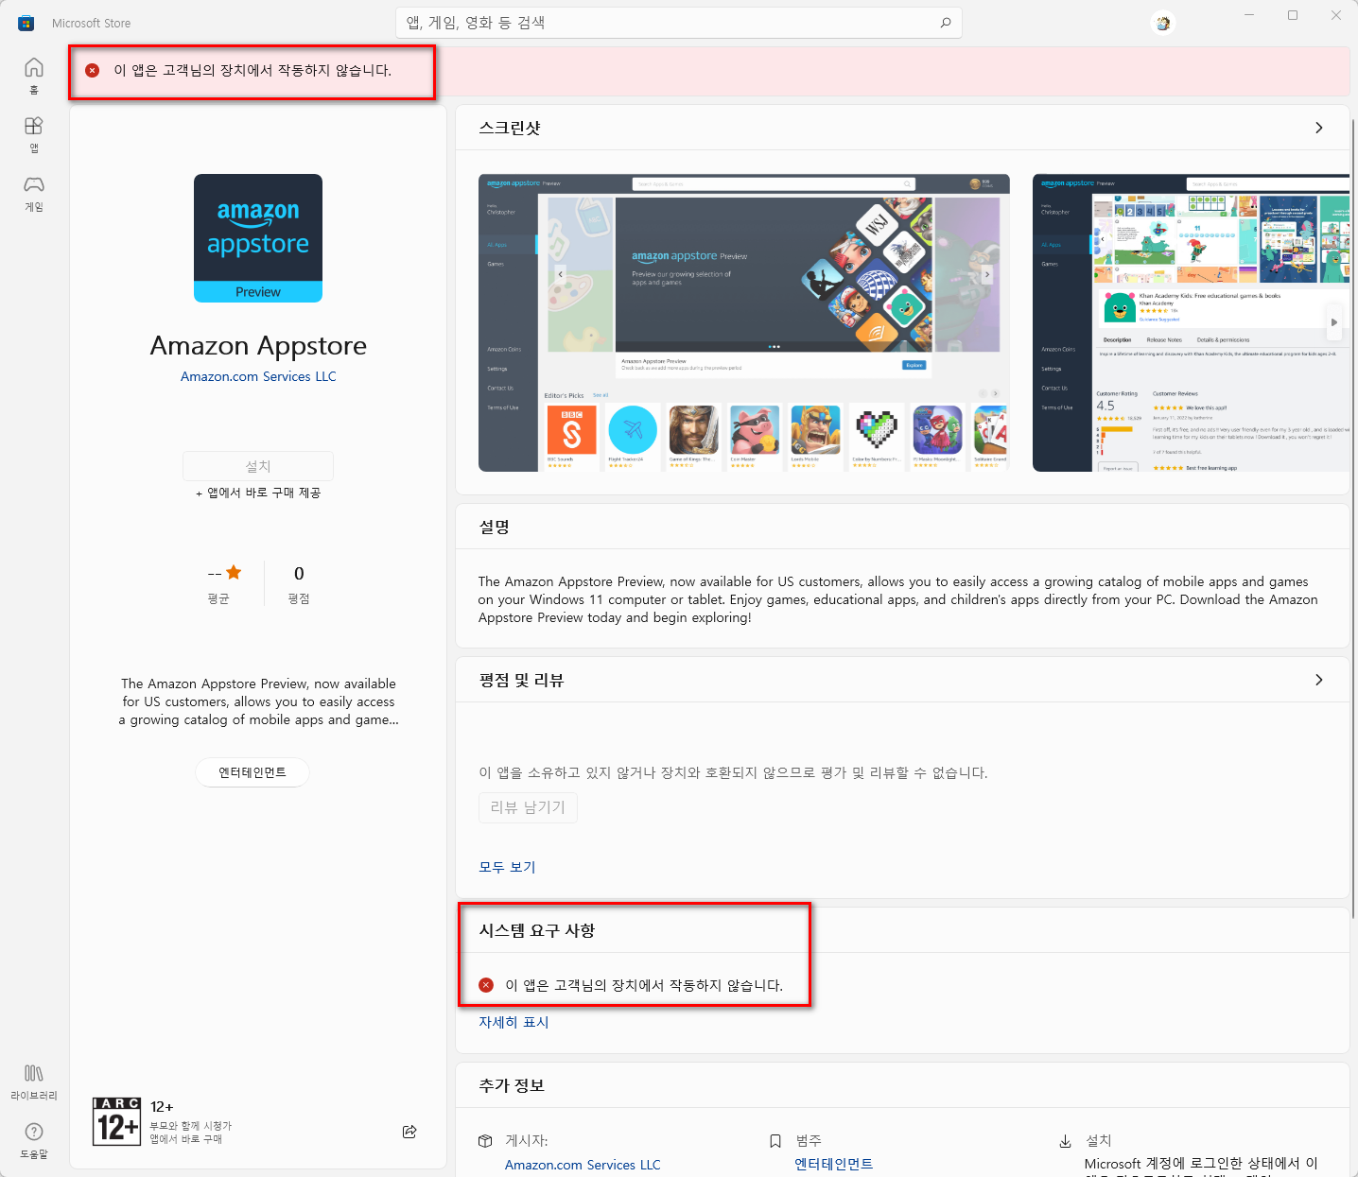The width and height of the screenshot is (1358, 1177).
Task: Click Show details (자세히 표시) link
Action: [x=514, y=1022]
